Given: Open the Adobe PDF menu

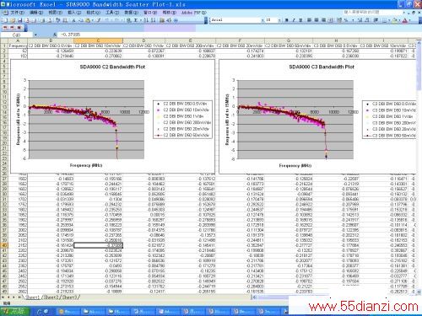Looking at the screenshot, I should click(x=194, y=13).
